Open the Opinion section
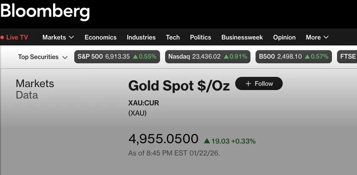Viewport: 357px width, 175px height. tap(284, 37)
